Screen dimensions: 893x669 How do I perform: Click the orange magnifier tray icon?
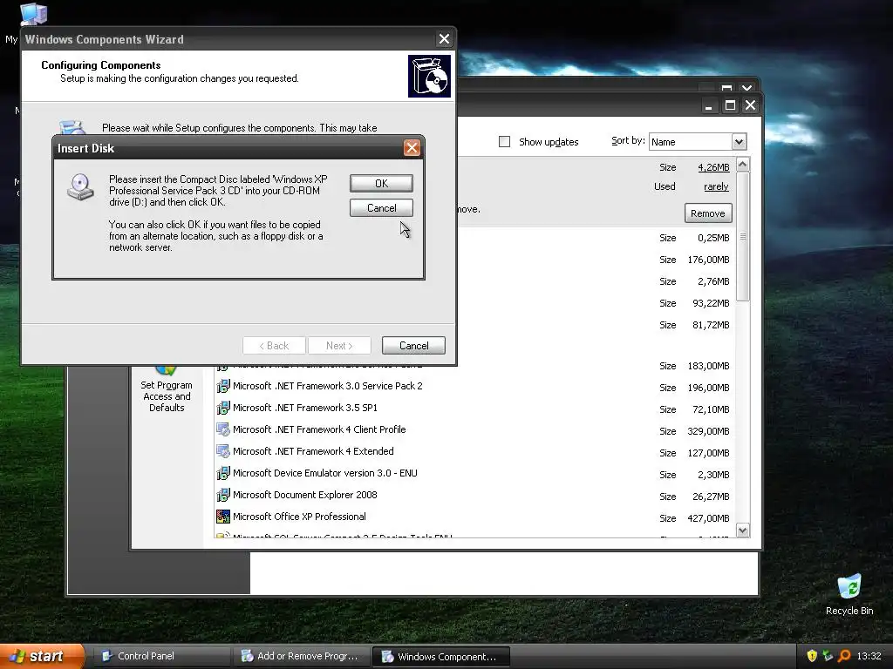pyautogui.click(x=844, y=656)
